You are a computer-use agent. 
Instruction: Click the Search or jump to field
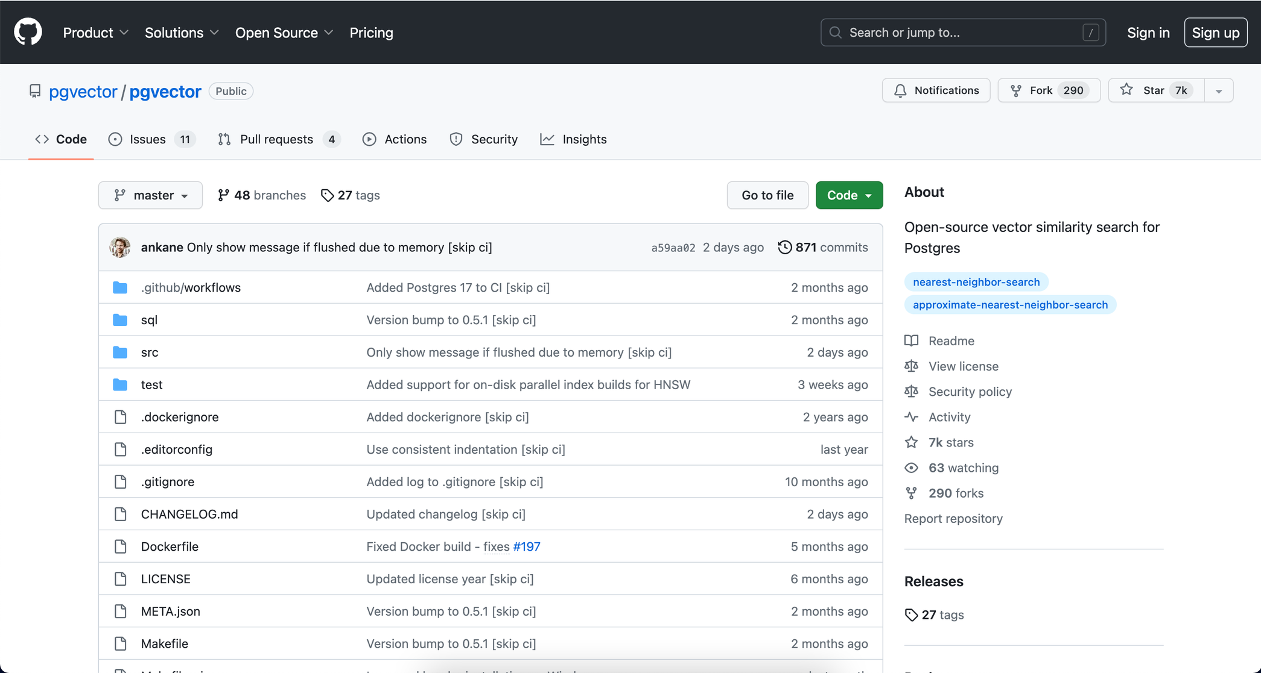962,33
